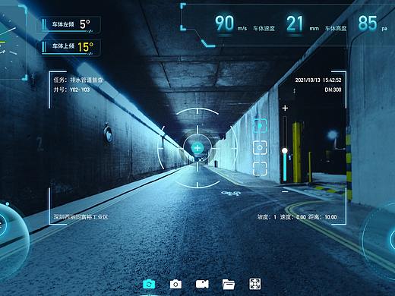This screenshot has width=395, height=296.
Task: Click the teal switch-camera icon
Action: pos(149,284)
